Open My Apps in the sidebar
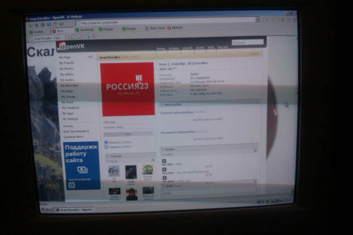 click(x=68, y=114)
